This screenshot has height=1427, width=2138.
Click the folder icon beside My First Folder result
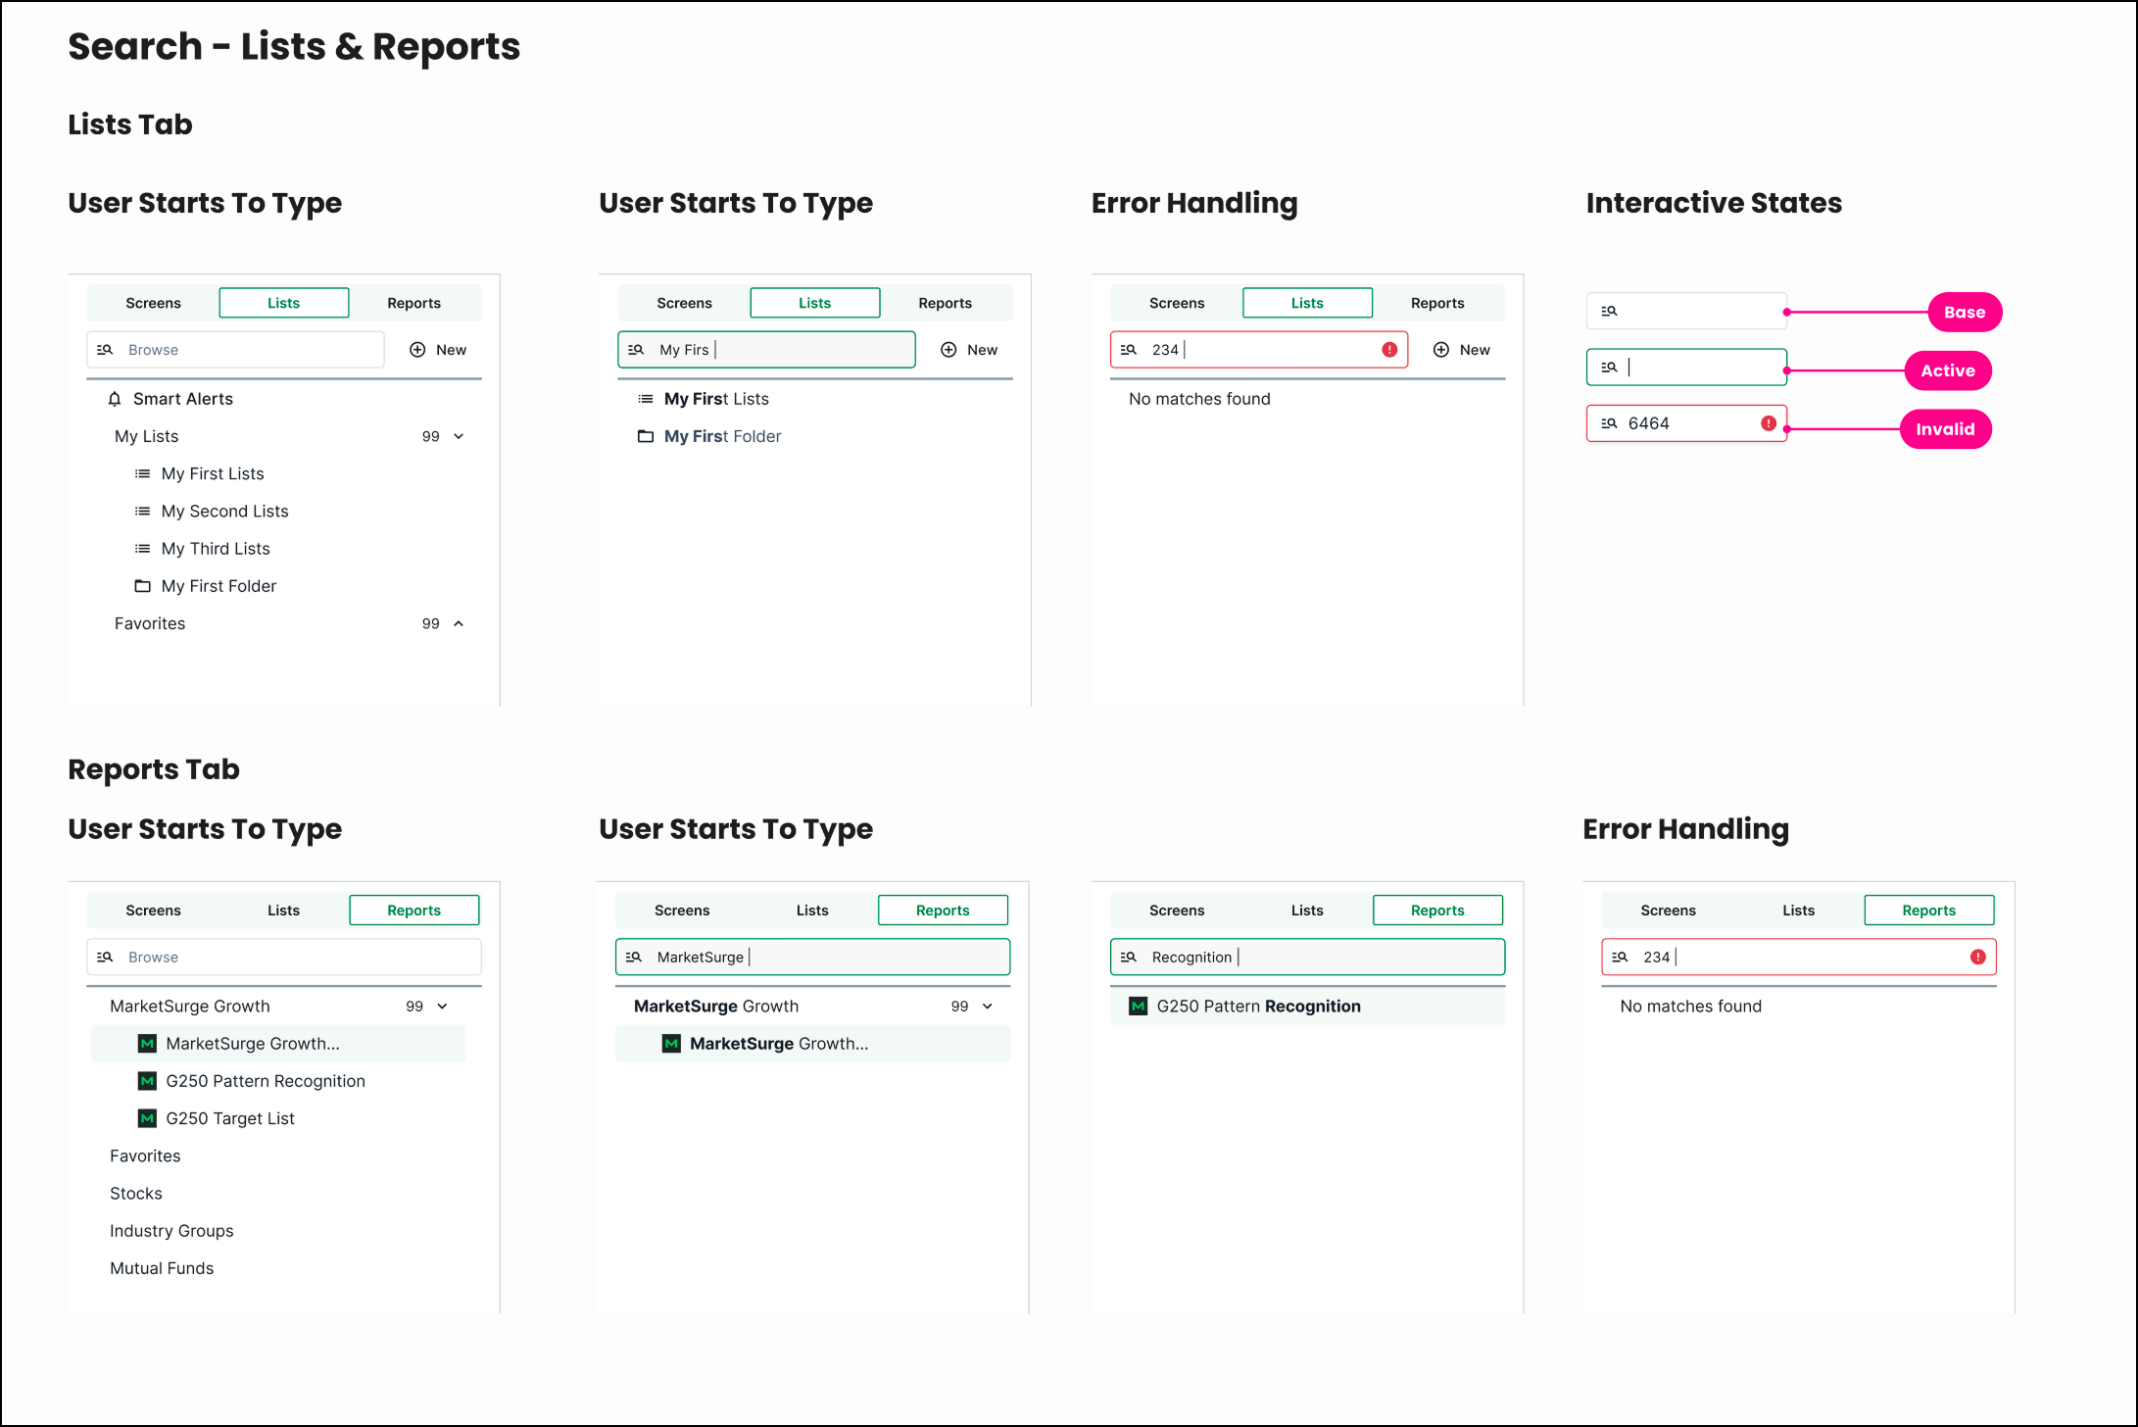click(x=646, y=436)
